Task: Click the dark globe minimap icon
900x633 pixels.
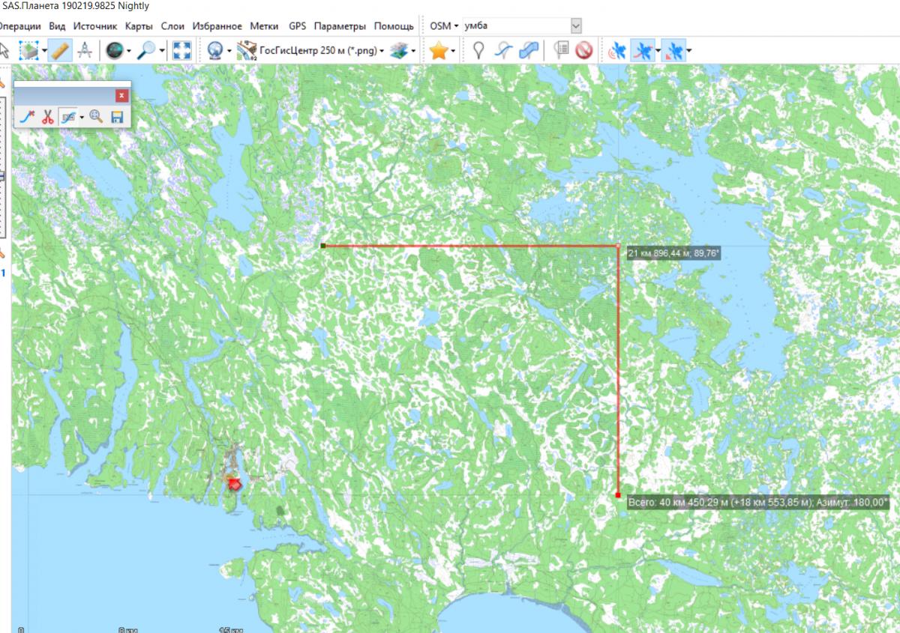Action: (x=114, y=51)
